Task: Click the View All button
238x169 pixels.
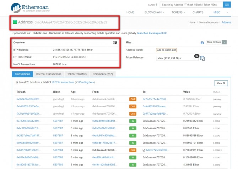Action: 221,83
